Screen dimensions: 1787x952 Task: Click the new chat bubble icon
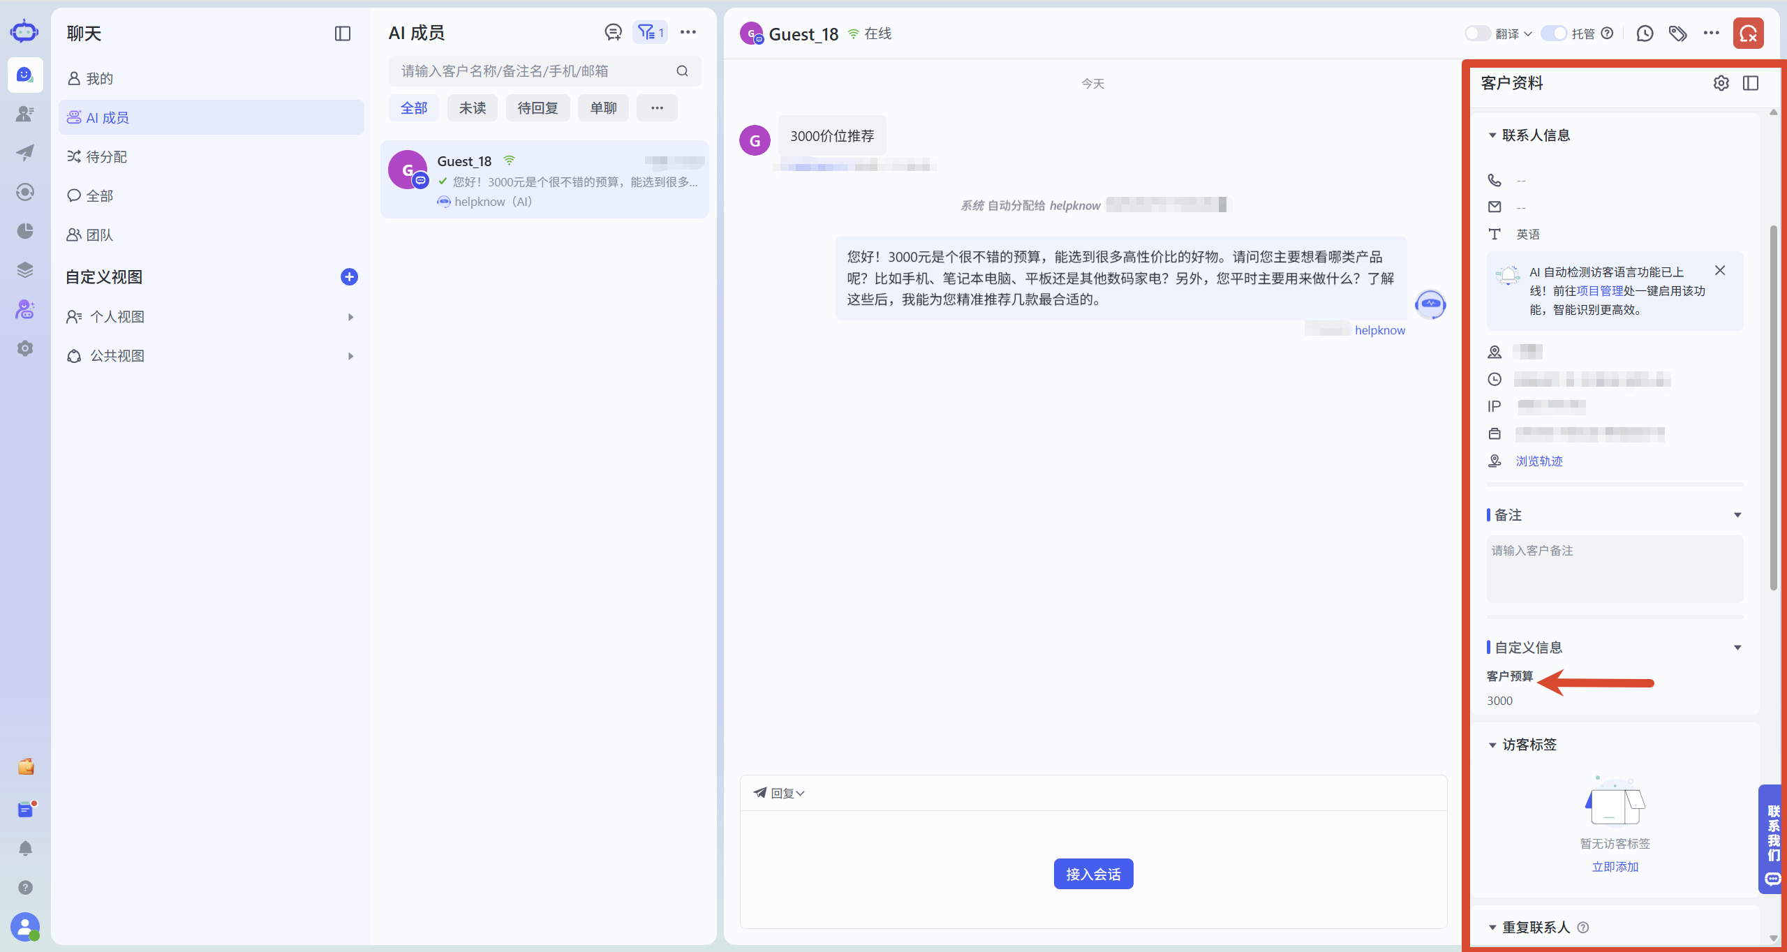point(613,32)
